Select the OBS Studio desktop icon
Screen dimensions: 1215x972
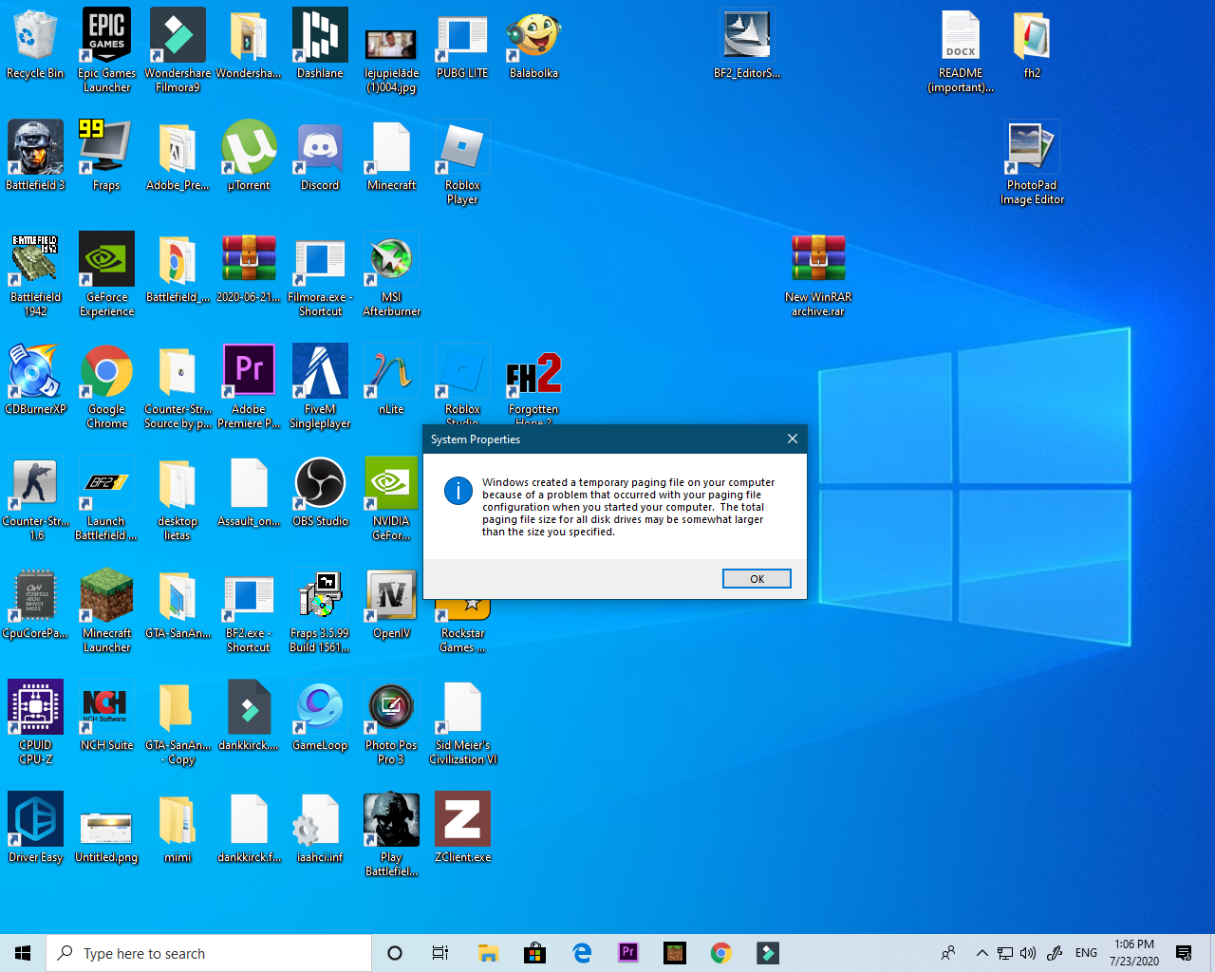[320, 493]
